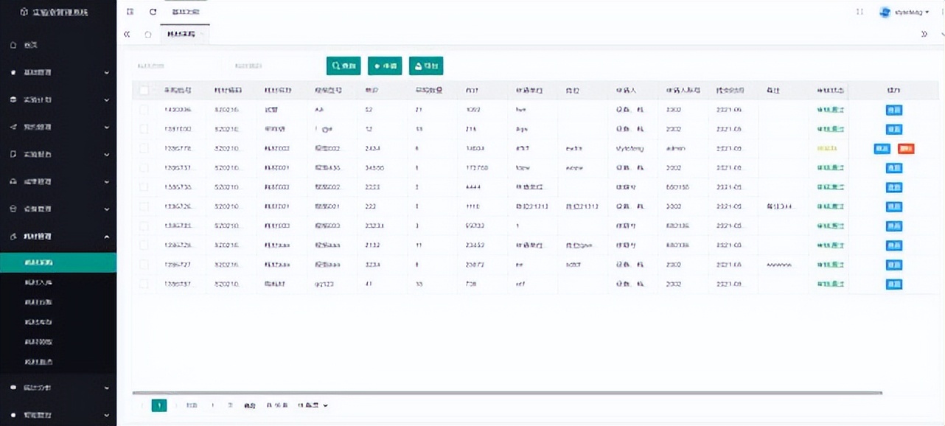Image resolution: width=945 pixels, height=426 pixels.
Task: Click the blue view button in the q2123 row
Action: coord(894,284)
